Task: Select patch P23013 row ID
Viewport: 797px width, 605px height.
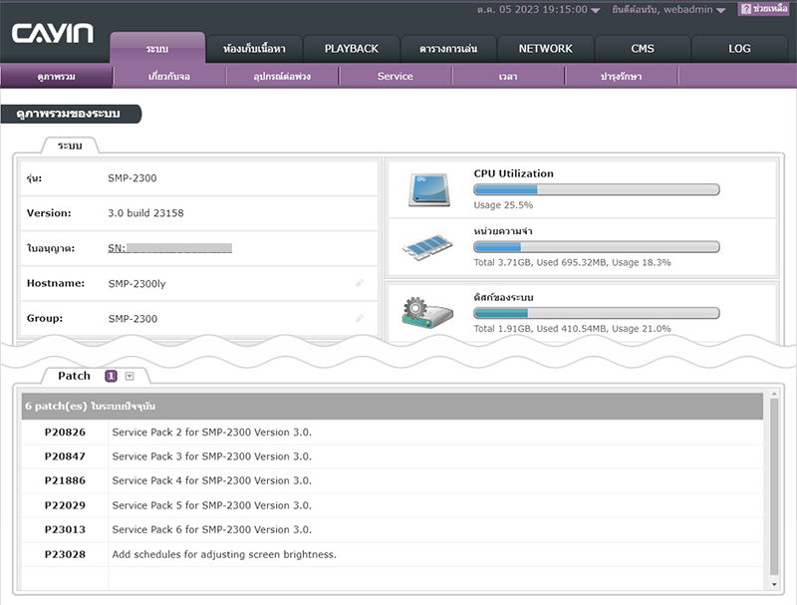Action: pos(65,530)
